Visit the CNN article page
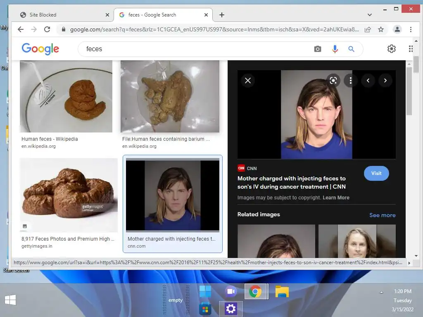 (x=376, y=173)
